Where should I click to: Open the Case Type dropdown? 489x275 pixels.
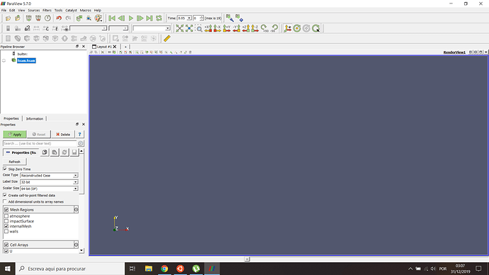pos(49,176)
